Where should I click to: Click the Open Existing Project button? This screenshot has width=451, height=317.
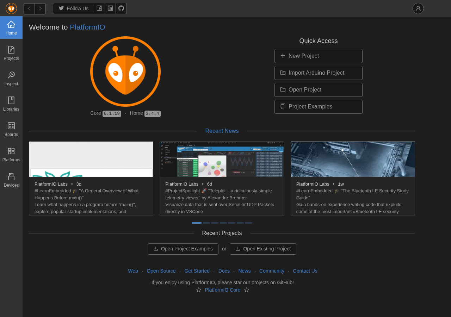pyautogui.click(x=263, y=249)
